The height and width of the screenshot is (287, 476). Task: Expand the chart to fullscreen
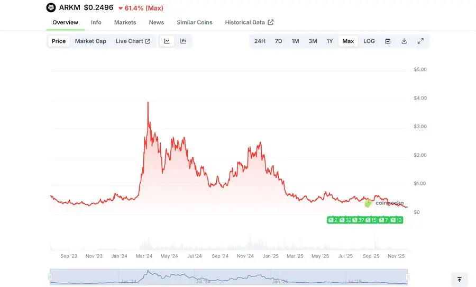(x=420, y=41)
